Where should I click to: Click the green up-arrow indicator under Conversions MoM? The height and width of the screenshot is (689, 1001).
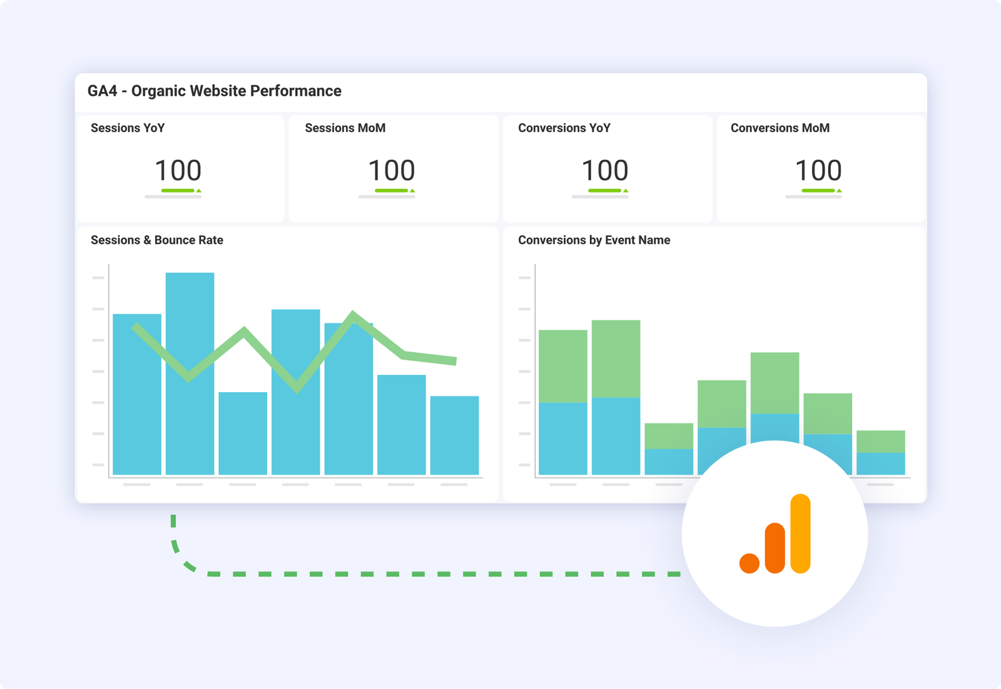839,190
